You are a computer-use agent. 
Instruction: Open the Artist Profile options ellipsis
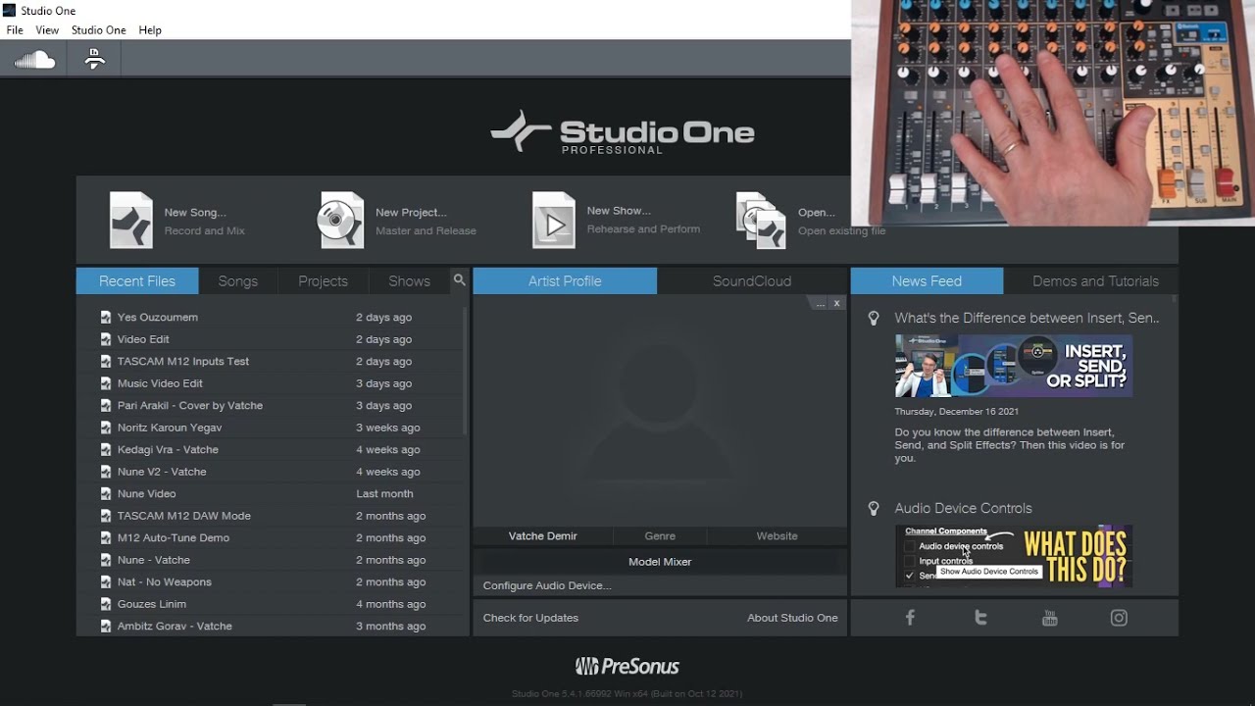coord(820,304)
